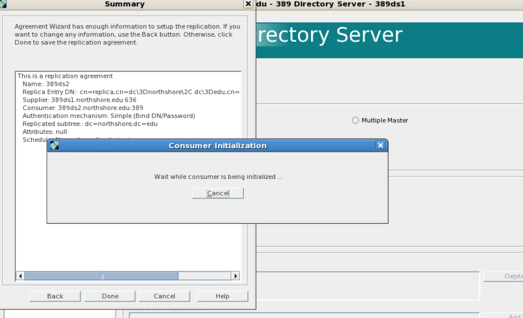Select the 'Attributes: null' line
The height and width of the screenshot is (318, 523).
tap(45, 132)
